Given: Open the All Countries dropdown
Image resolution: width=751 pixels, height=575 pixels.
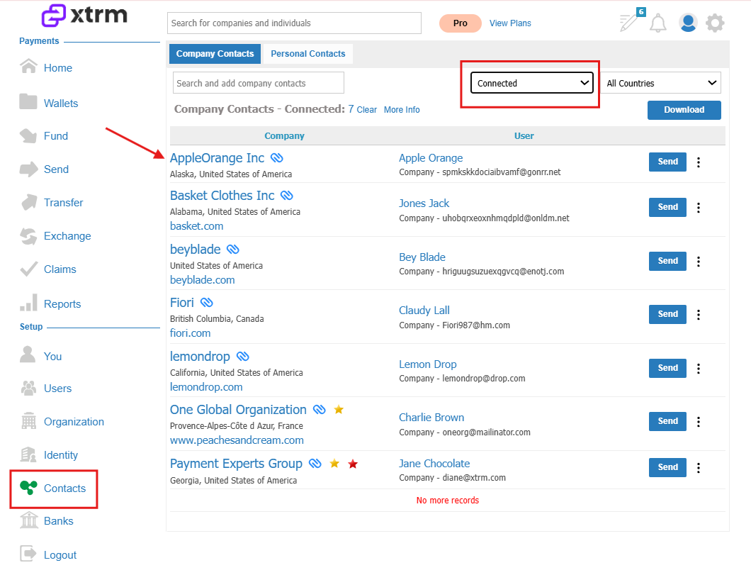Looking at the screenshot, I should pyautogui.click(x=660, y=83).
